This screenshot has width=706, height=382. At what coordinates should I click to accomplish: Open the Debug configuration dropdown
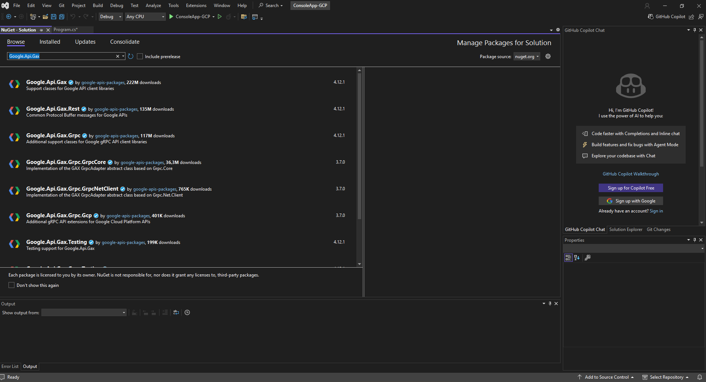pos(110,17)
